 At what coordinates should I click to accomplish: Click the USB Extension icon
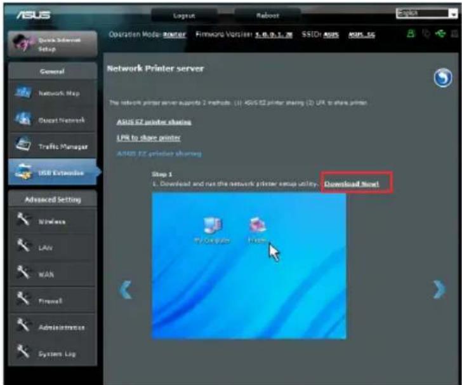(x=23, y=172)
